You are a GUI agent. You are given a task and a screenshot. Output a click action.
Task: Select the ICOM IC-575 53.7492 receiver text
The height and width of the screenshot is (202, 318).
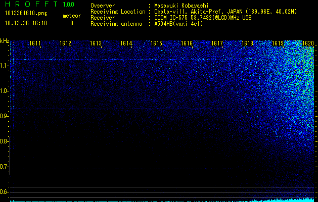click(203, 18)
